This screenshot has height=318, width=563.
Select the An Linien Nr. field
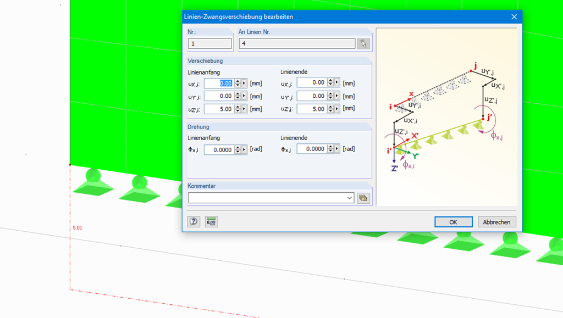pos(297,44)
